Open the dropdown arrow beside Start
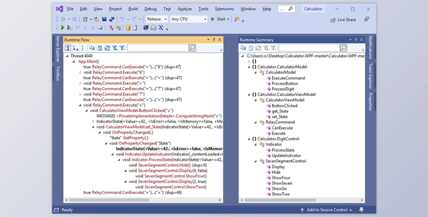The height and width of the screenshot is (217, 428). [228, 19]
